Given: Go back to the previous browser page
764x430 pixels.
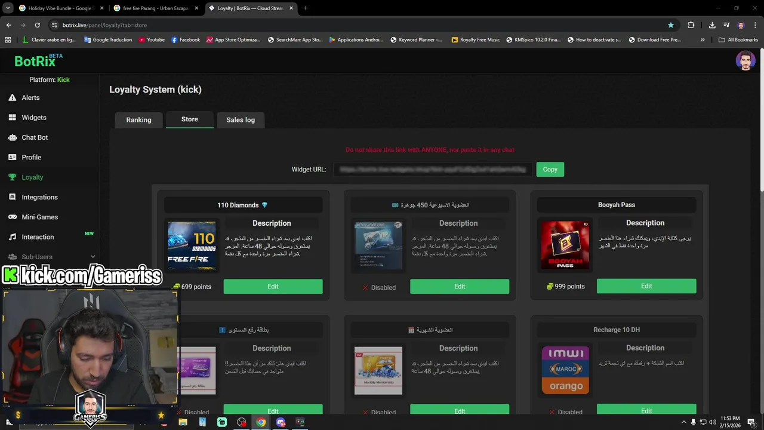Looking at the screenshot, I should pos(8,25).
